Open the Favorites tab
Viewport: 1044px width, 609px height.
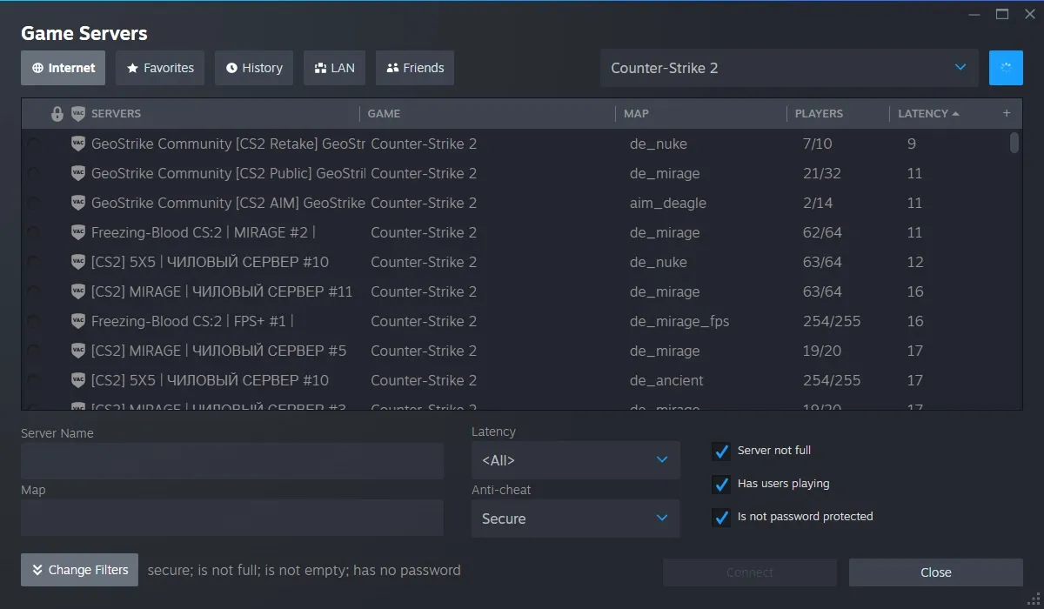tap(160, 68)
